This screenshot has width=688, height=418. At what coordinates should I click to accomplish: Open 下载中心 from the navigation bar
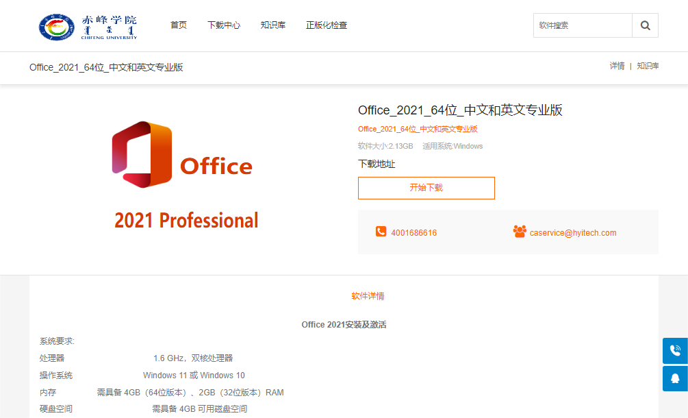pos(224,25)
